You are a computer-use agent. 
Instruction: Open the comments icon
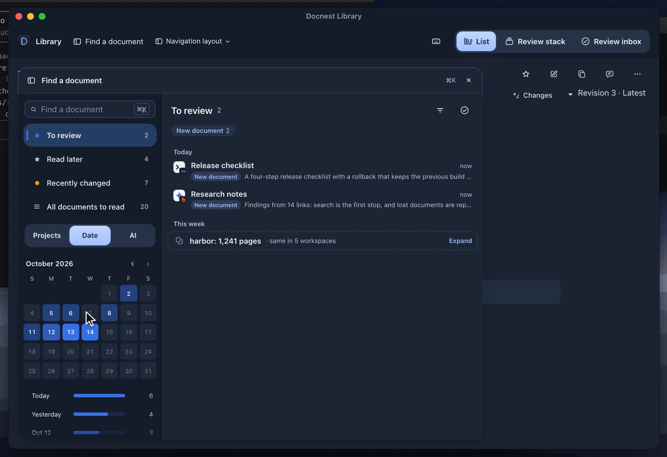tap(609, 74)
